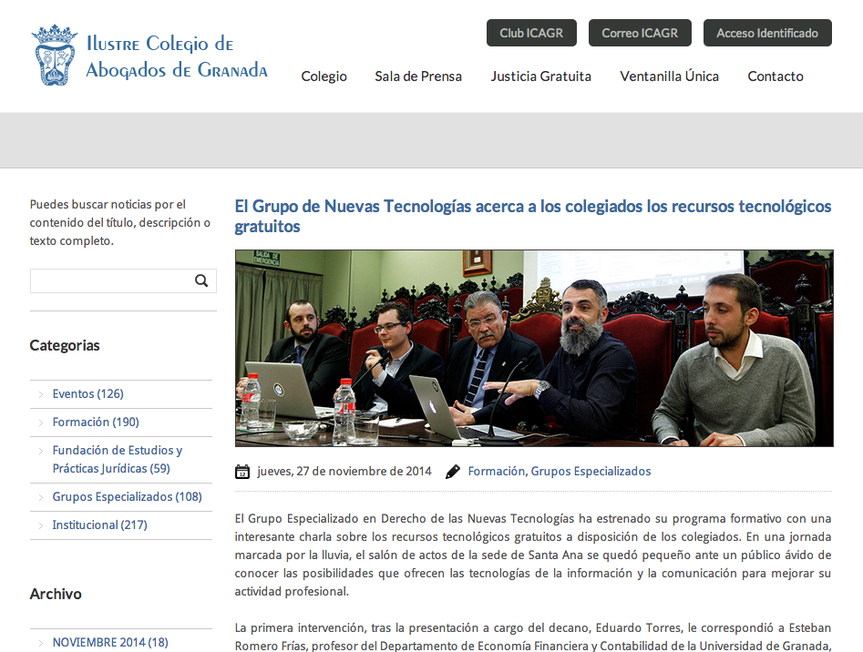Click the chevron beside Formación (190)
863x652 pixels.
(x=41, y=423)
